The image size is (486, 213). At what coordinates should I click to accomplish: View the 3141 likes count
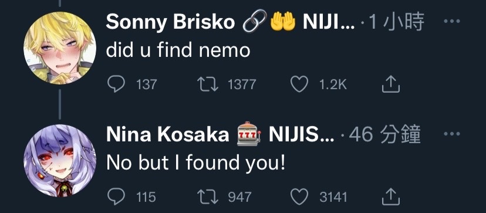tap(333, 197)
